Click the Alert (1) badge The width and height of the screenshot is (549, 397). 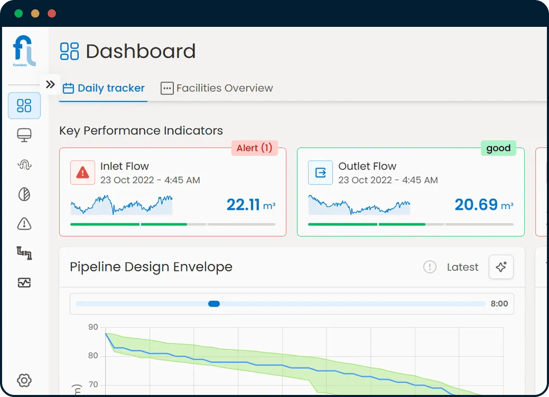[254, 148]
